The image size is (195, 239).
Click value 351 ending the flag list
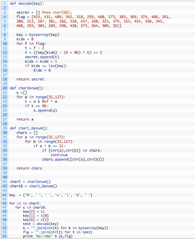tap(116, 26)
